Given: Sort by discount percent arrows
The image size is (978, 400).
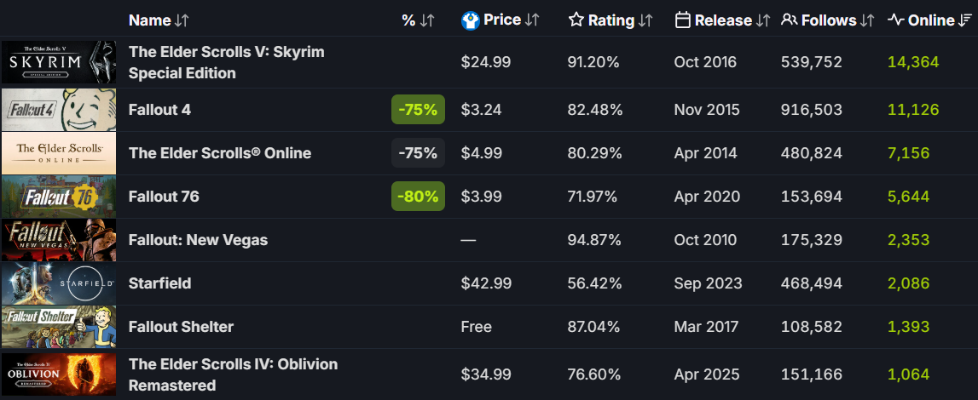Looking at the screenshot, I should [426, 20].
